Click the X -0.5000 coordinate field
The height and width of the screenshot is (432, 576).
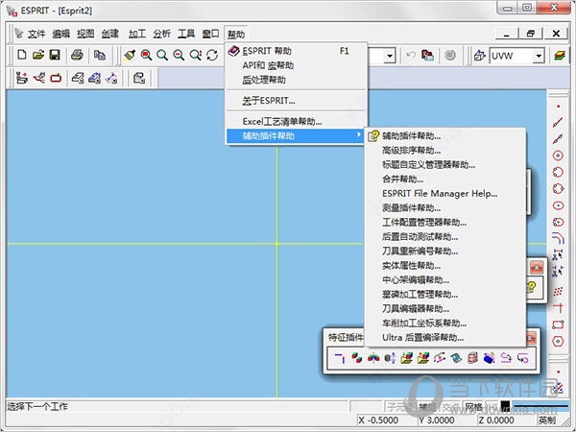pos(387,420)
